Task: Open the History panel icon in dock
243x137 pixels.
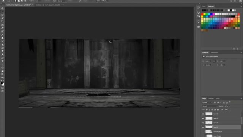Action: click(x=199, y=8)
